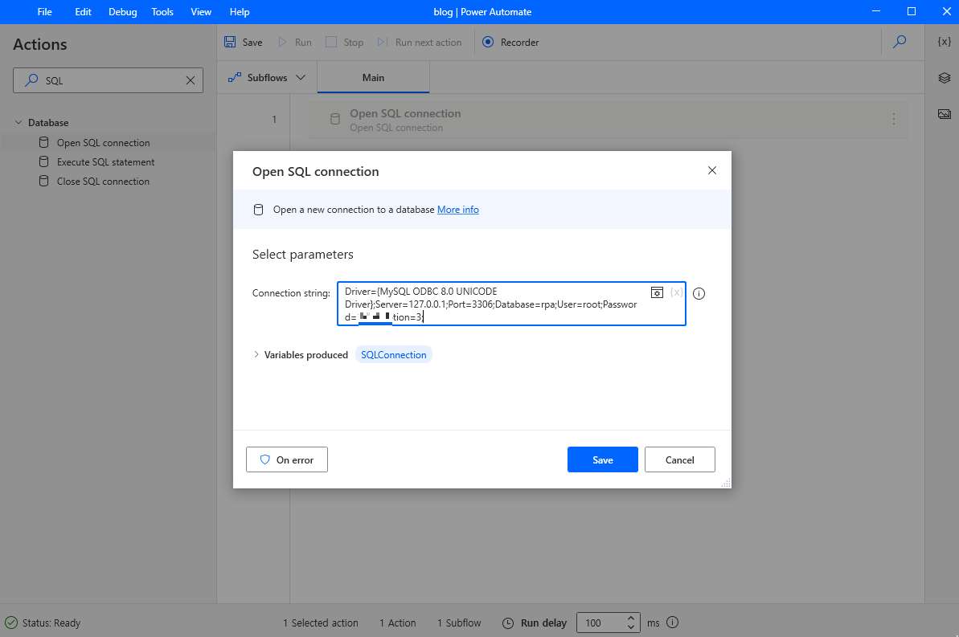Click the Save toolbar icon
Viewport: 959px width, 637px height.
pyautogui.click(x=230, y=42)
